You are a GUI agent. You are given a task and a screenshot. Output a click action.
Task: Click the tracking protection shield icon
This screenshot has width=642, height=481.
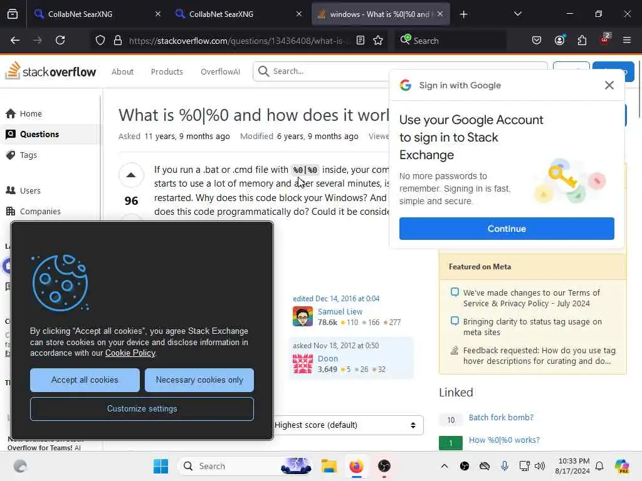pyautogui.click(x=100, y=40)
